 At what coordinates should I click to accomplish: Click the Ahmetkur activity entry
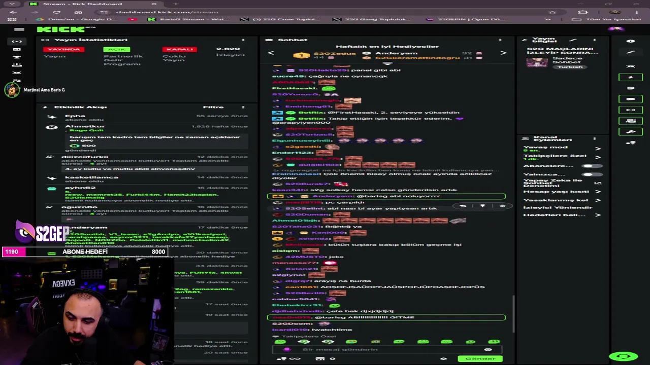[x=146, y=138]
